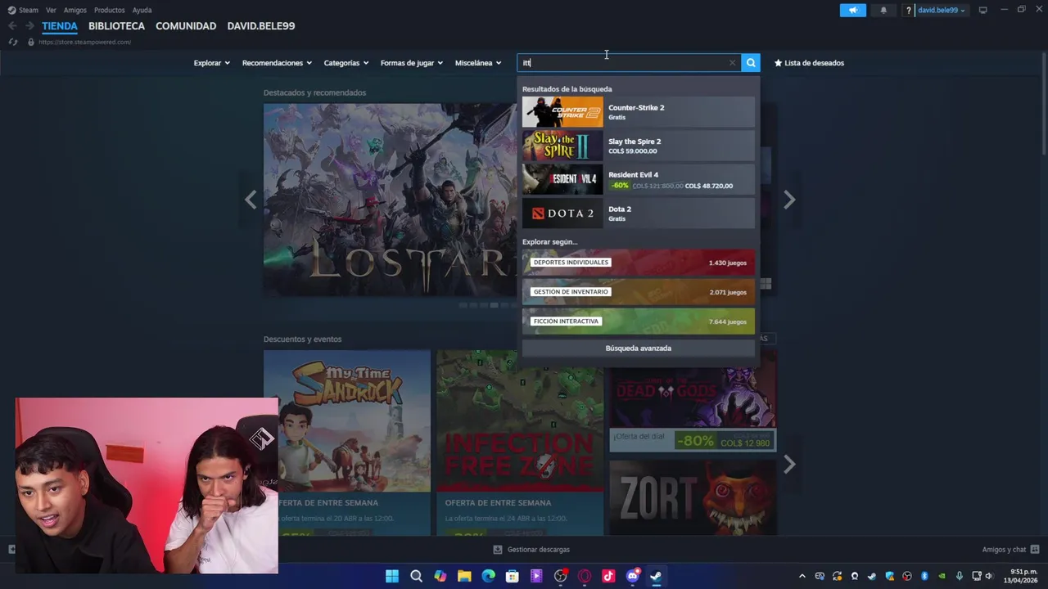Select the TIENDA tab

click(60, 26)
